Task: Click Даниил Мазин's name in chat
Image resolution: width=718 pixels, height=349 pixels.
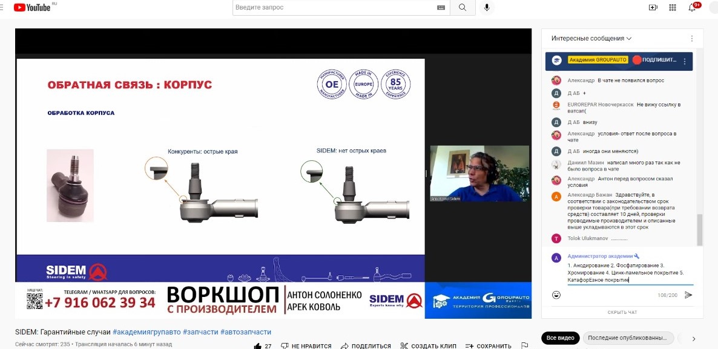Action: [585, 162]
